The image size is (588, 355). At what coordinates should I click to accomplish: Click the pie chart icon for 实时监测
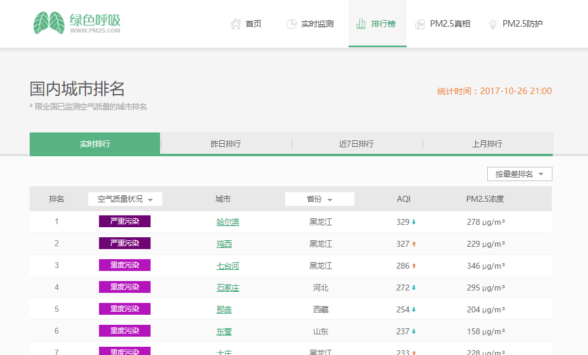click(291, 24)
